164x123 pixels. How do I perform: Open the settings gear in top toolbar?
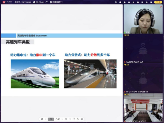(x=147, y=2)
